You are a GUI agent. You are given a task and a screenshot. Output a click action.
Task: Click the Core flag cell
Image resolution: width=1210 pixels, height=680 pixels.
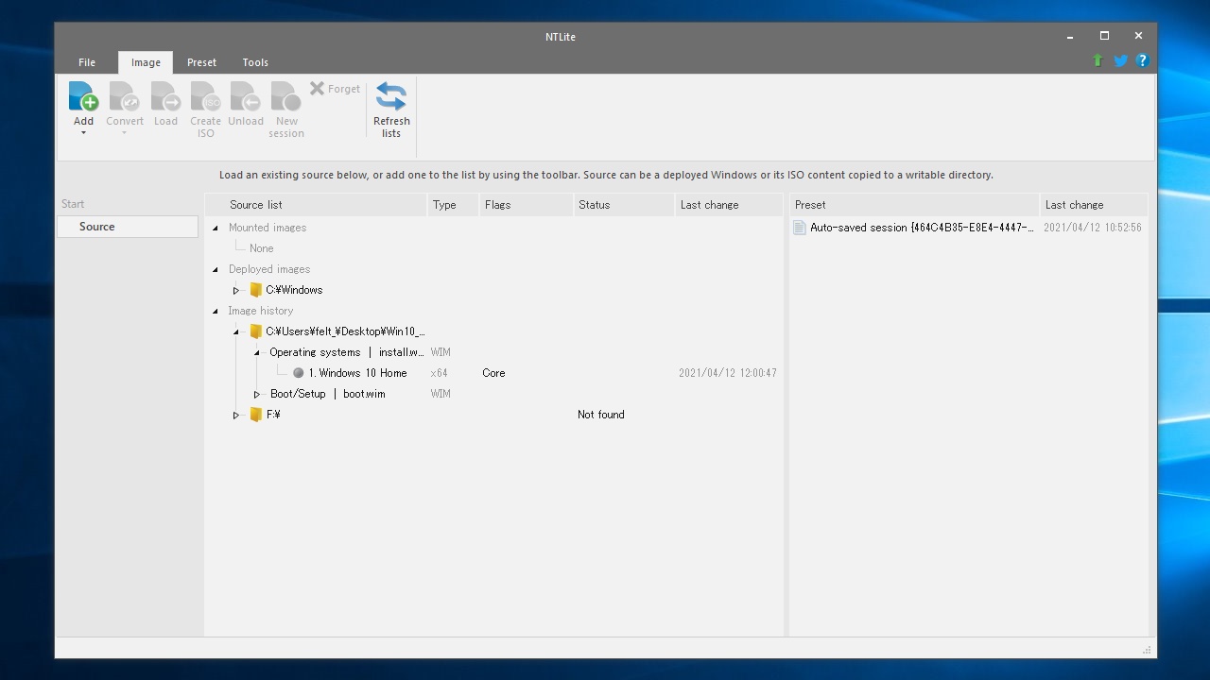click(493, 373)
